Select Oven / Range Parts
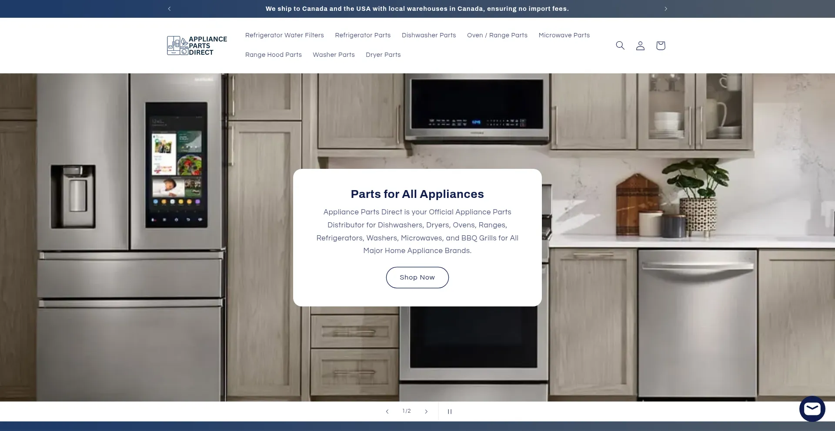The image size is (835, 431). [497, 35]
